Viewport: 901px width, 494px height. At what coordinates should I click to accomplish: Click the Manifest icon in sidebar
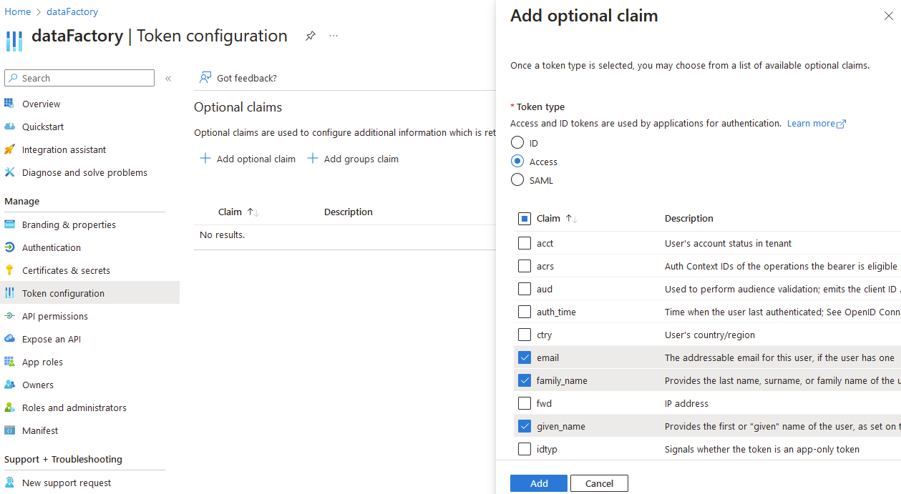(x=9, y=430)
